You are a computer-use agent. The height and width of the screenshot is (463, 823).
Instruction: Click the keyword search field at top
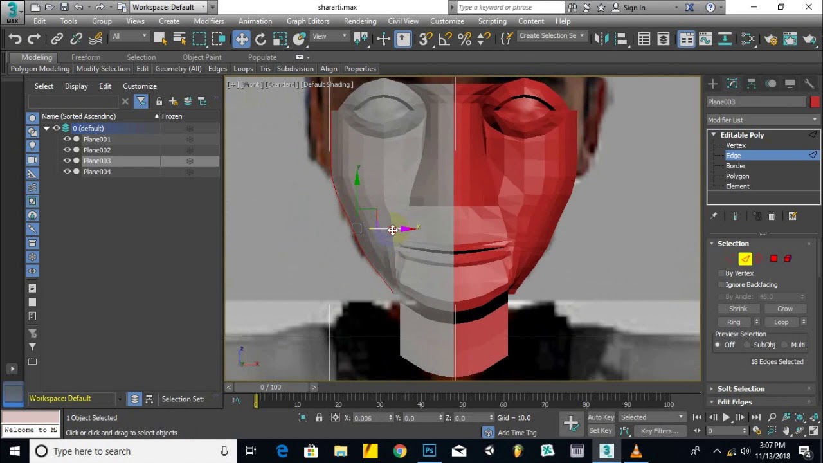click(x=511, y=8)
